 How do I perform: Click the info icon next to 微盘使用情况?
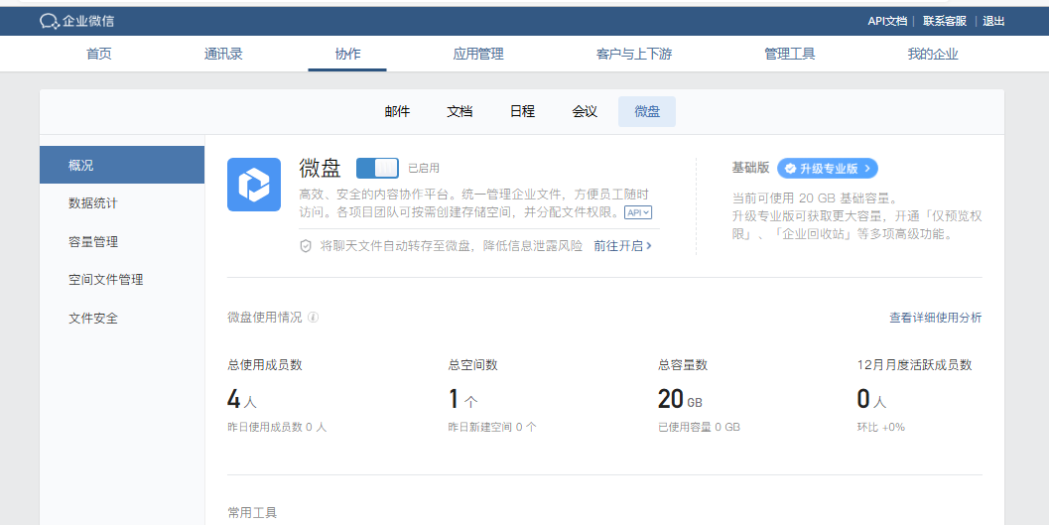[314, 318]
